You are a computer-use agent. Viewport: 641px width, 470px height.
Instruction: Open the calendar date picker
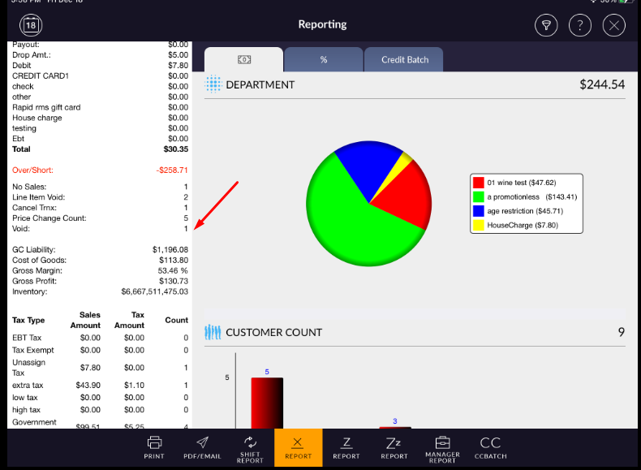coord(31,25)
